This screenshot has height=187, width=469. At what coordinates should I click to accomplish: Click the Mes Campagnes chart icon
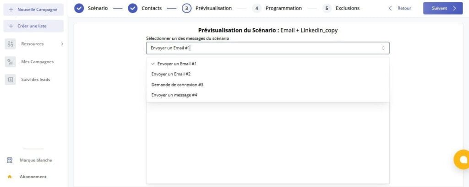pyautogui.click(x=11, y=62)
